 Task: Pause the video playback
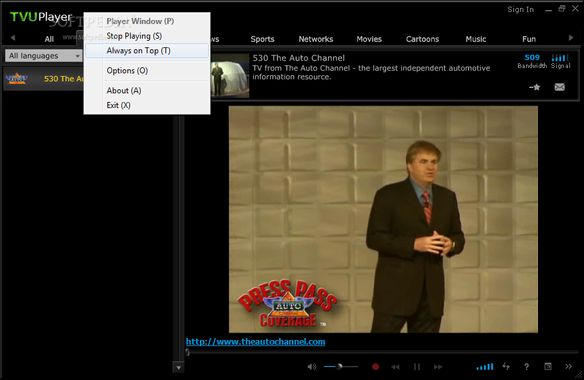(x=417, y=367)
